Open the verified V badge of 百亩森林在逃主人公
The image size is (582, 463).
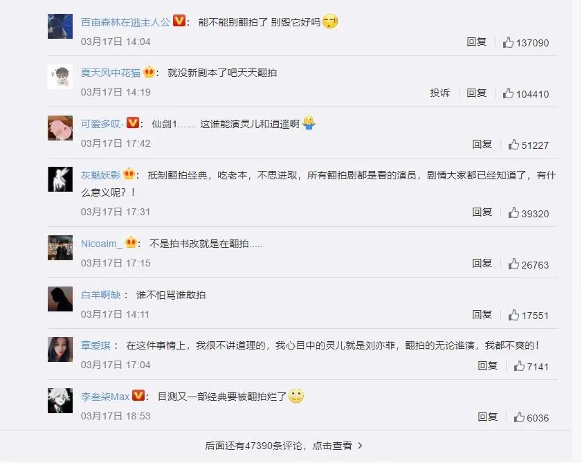coord(179,21)
